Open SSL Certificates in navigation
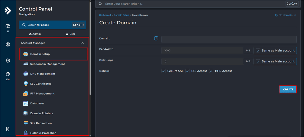This screenshot has height=137, width=304. tap(40, 84)
